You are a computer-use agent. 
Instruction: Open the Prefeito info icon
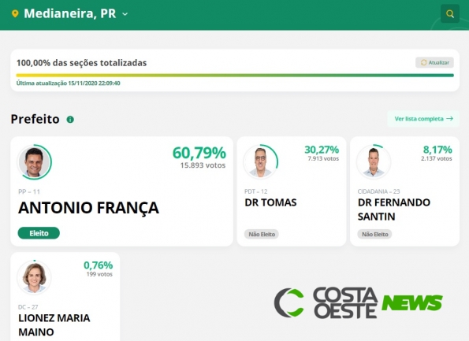click(70, 120)
